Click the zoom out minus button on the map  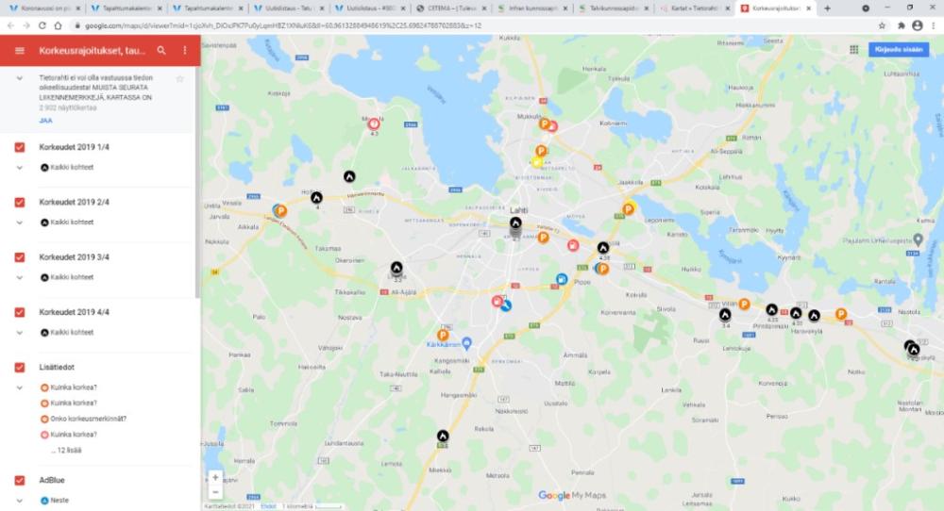[215, 492]
